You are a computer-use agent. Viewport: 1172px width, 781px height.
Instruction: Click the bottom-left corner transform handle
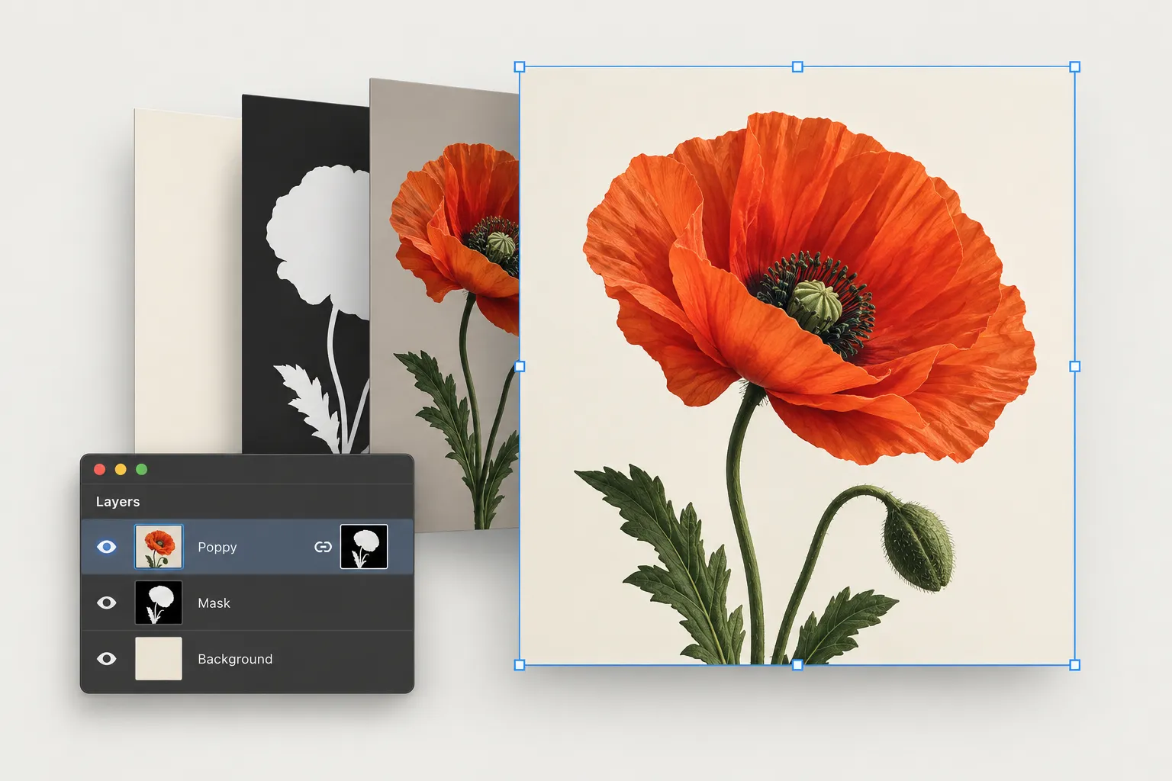[520, 665]
